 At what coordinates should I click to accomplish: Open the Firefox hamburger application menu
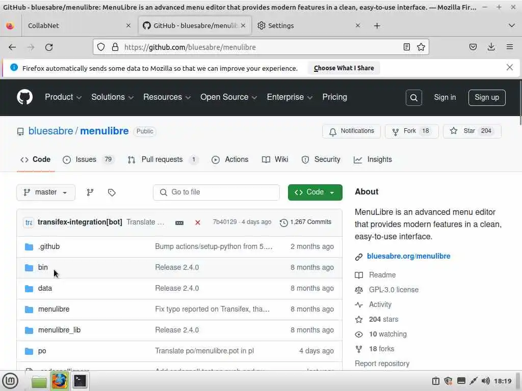point(509,47)
